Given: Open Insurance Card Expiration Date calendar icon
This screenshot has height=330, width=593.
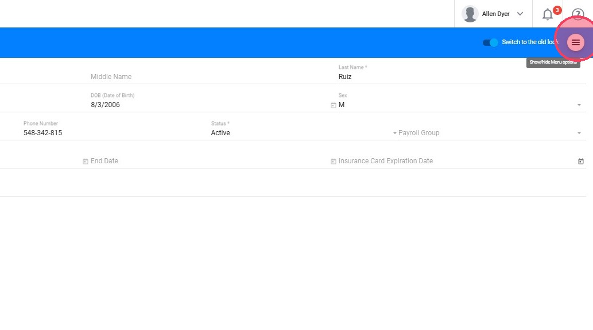Looking at the screenshot, I should tap(581, 162).
